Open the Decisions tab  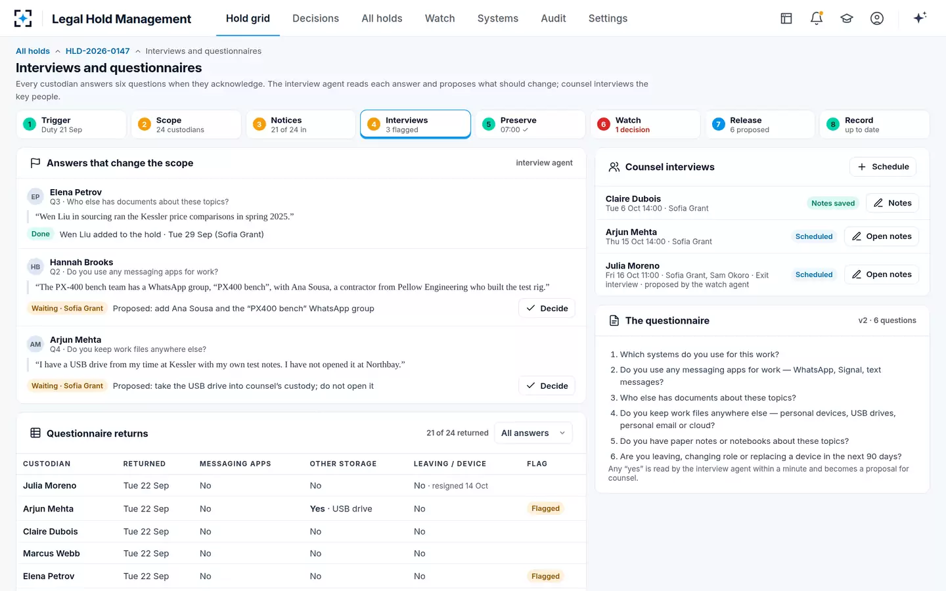click(315, 18)
